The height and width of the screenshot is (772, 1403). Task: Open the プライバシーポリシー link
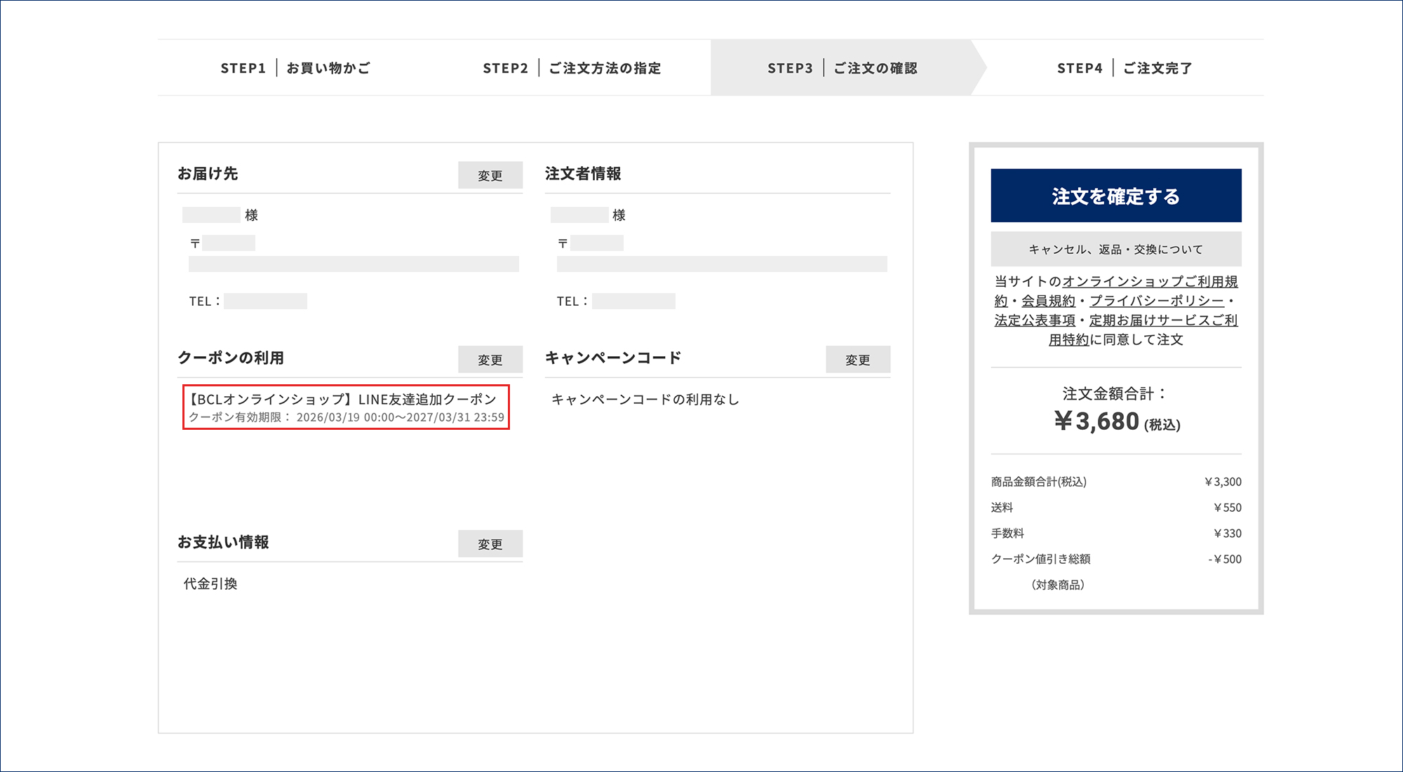[x=1156, y=301]
